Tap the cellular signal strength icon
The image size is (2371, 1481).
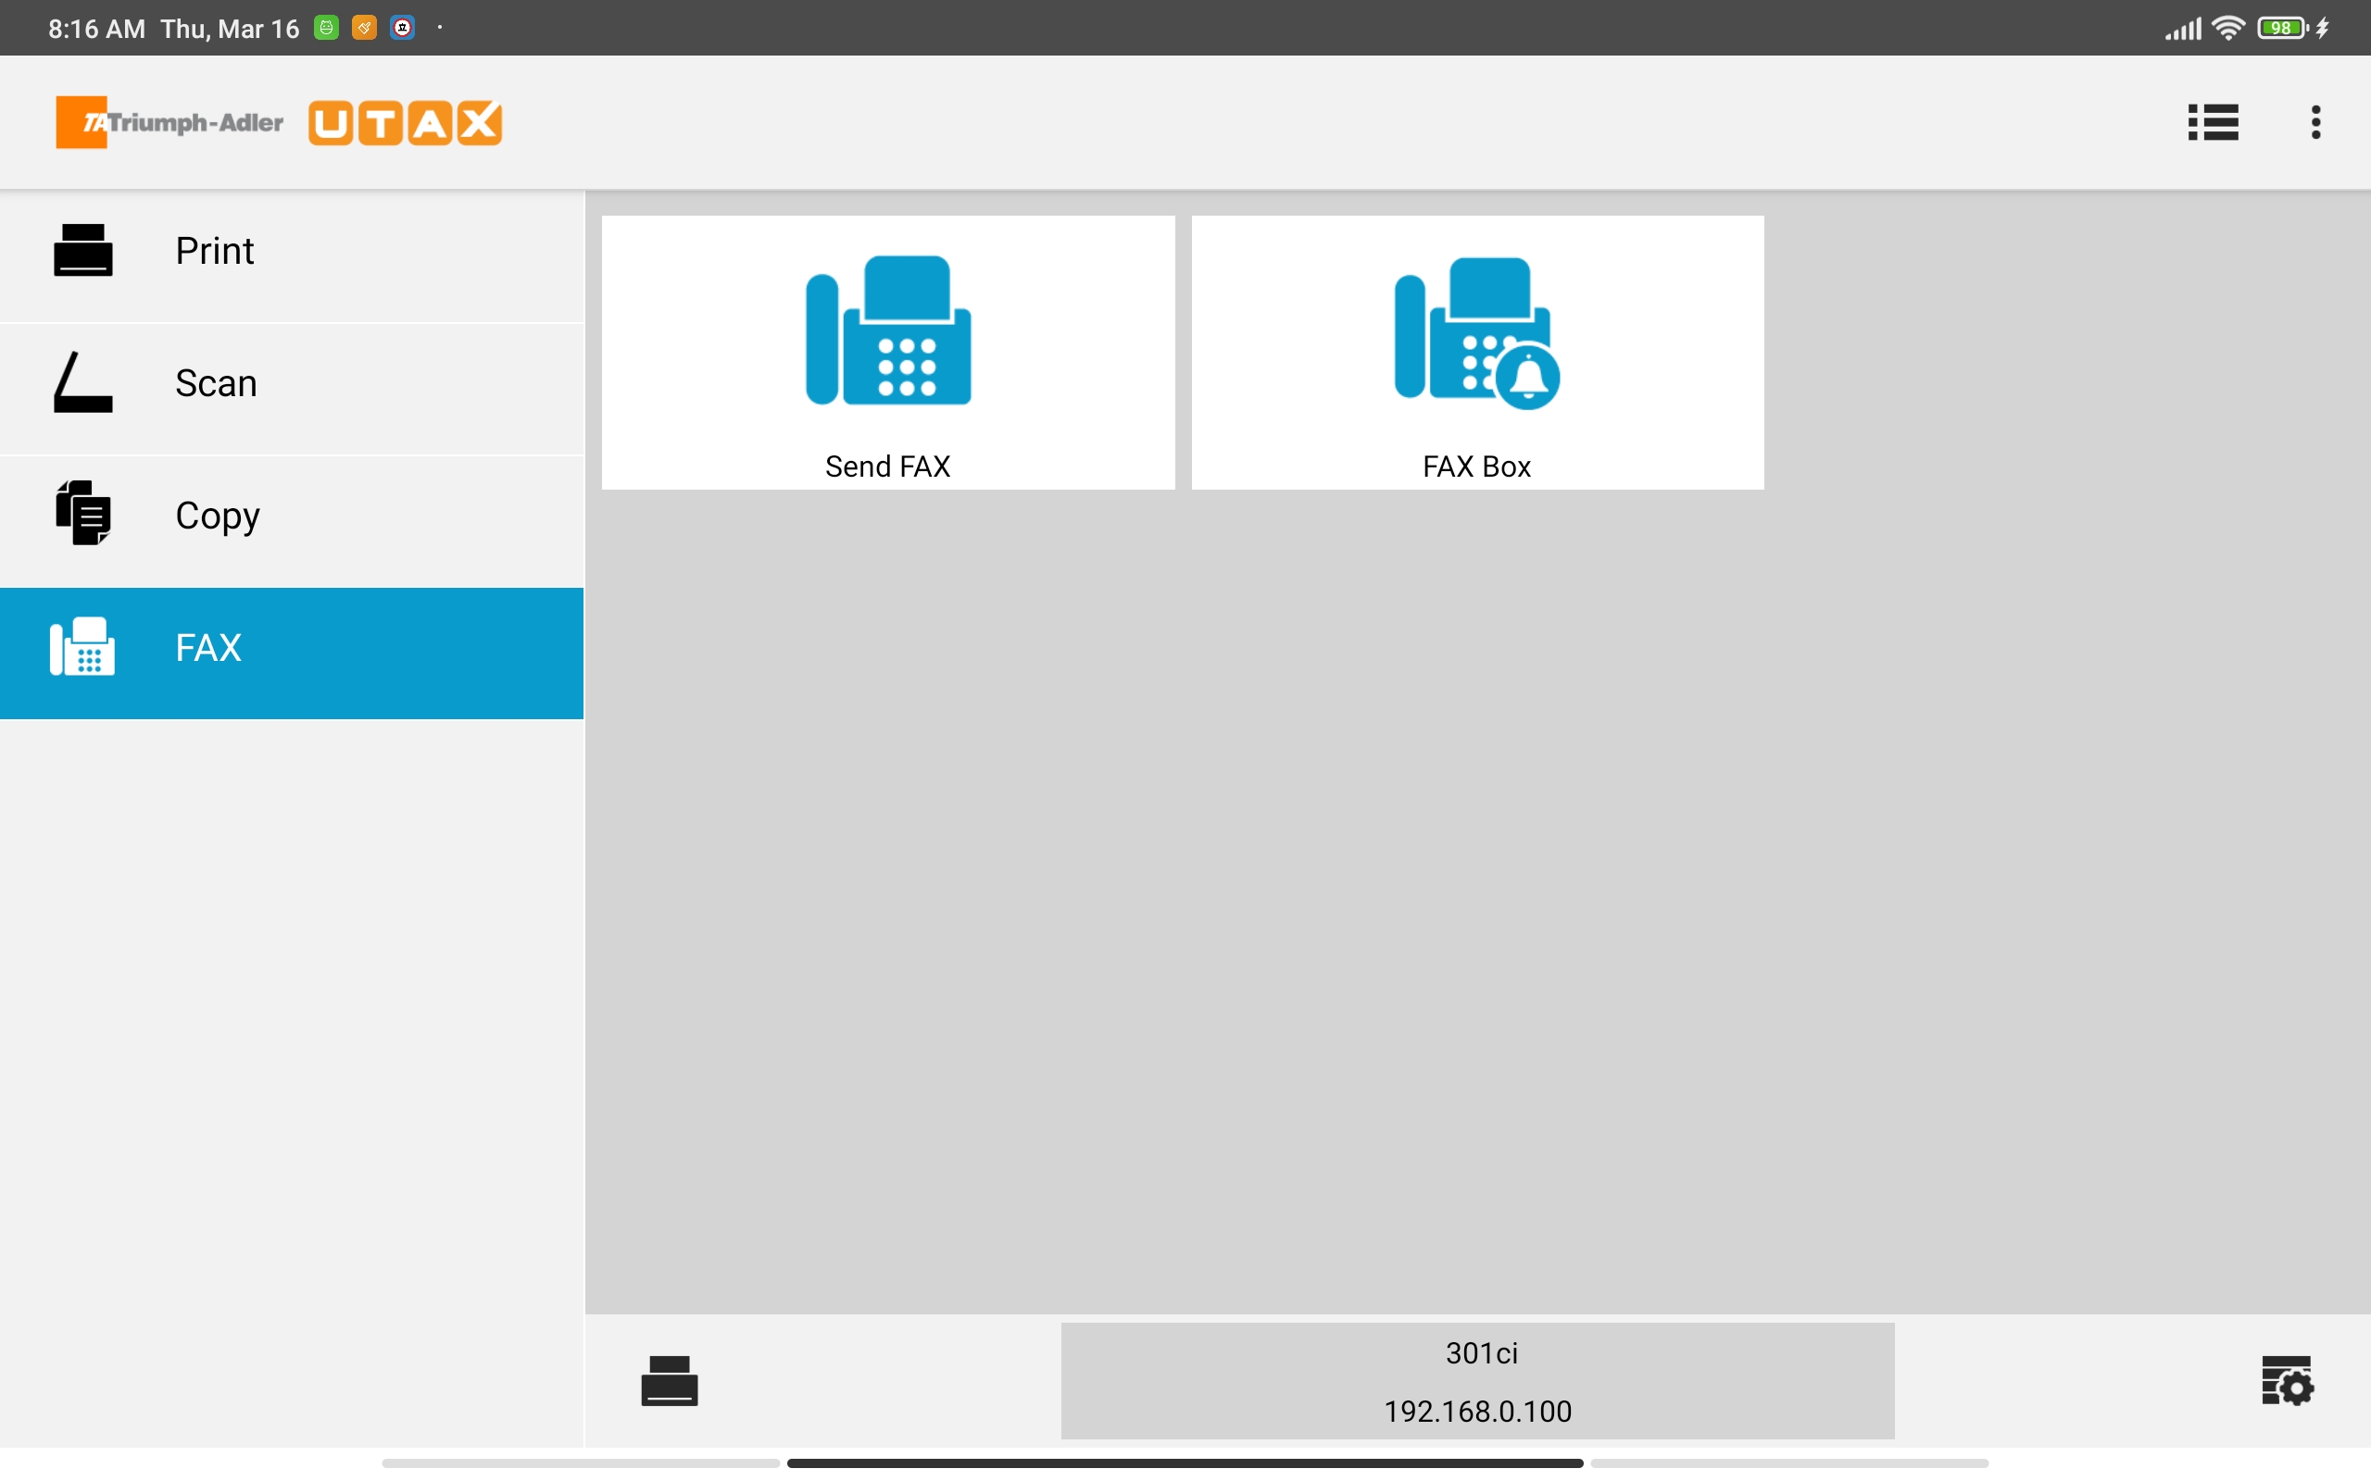[2183, 29]
